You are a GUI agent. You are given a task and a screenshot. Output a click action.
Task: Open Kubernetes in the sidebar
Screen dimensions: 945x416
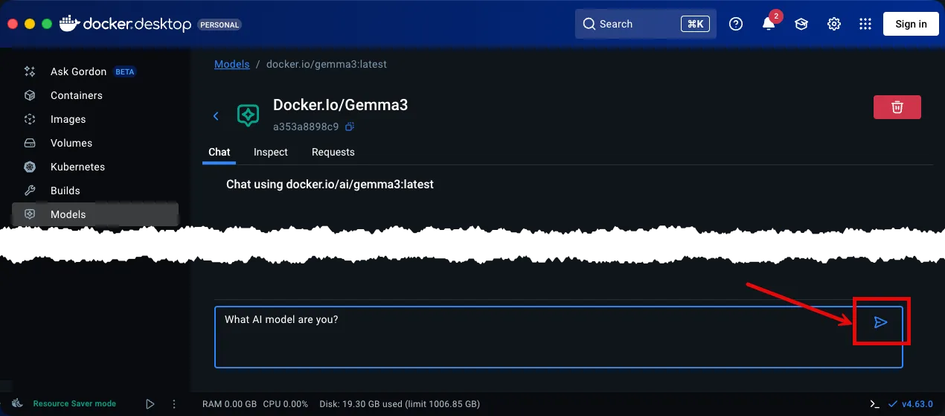pyautogui.click(x=95, y=167)
